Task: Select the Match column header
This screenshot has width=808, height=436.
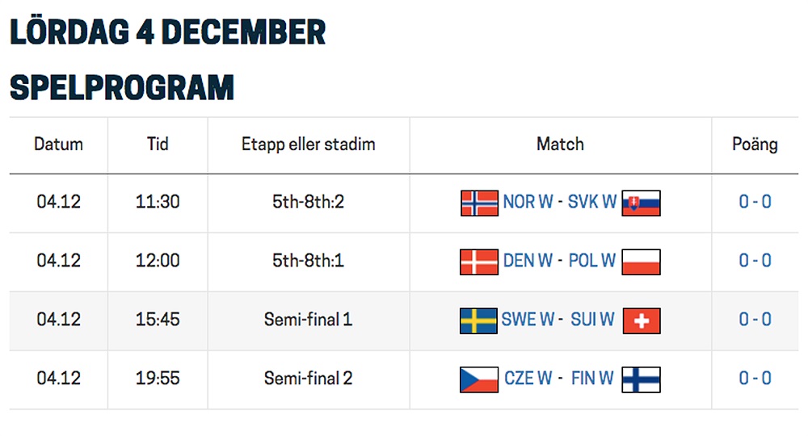Action: tap(560, 145)
